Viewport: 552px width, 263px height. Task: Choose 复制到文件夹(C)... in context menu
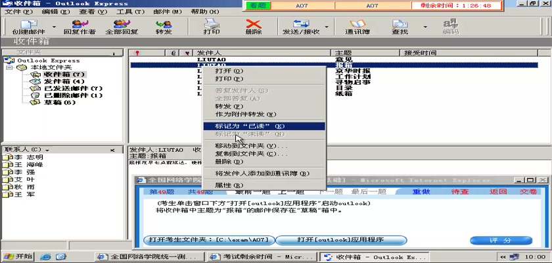[264, 154]
